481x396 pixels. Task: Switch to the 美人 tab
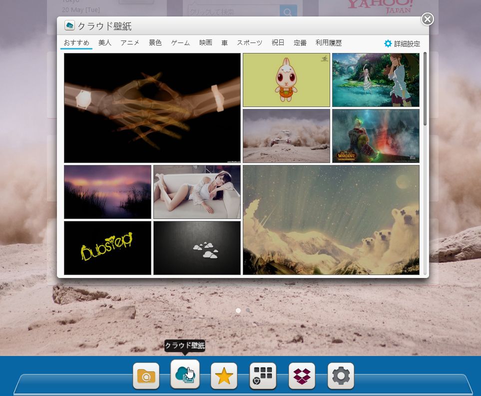[x=104, y=42]
